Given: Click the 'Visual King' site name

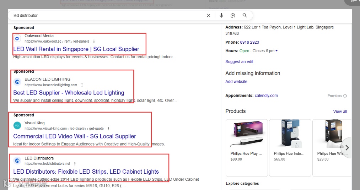Looking at the screenshot, I should pyautogui.click(x=35, y=123).
